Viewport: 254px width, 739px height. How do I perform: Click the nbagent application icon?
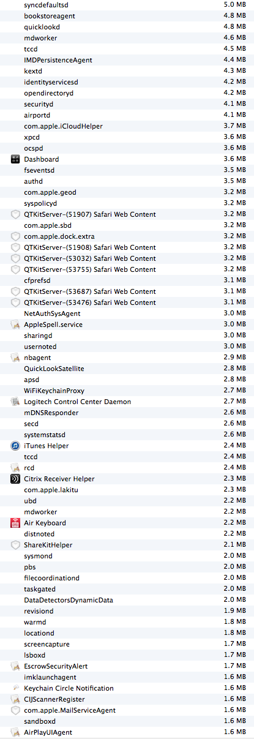coord(16,358)
